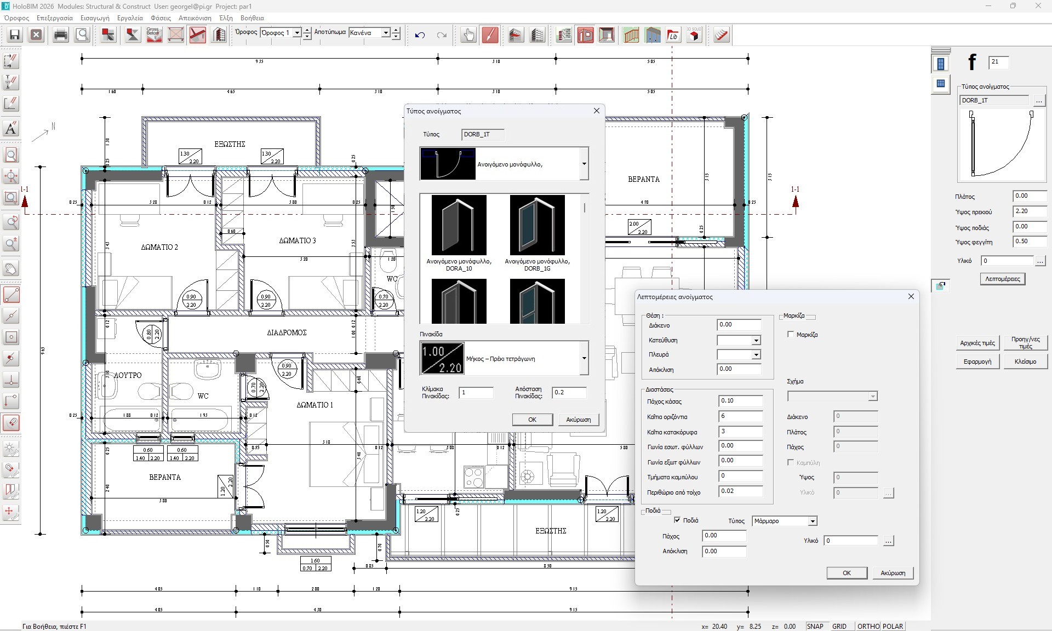Open the Κατεύθυνση dropdown
The image size is (1052, 631).
pos(756,340)
